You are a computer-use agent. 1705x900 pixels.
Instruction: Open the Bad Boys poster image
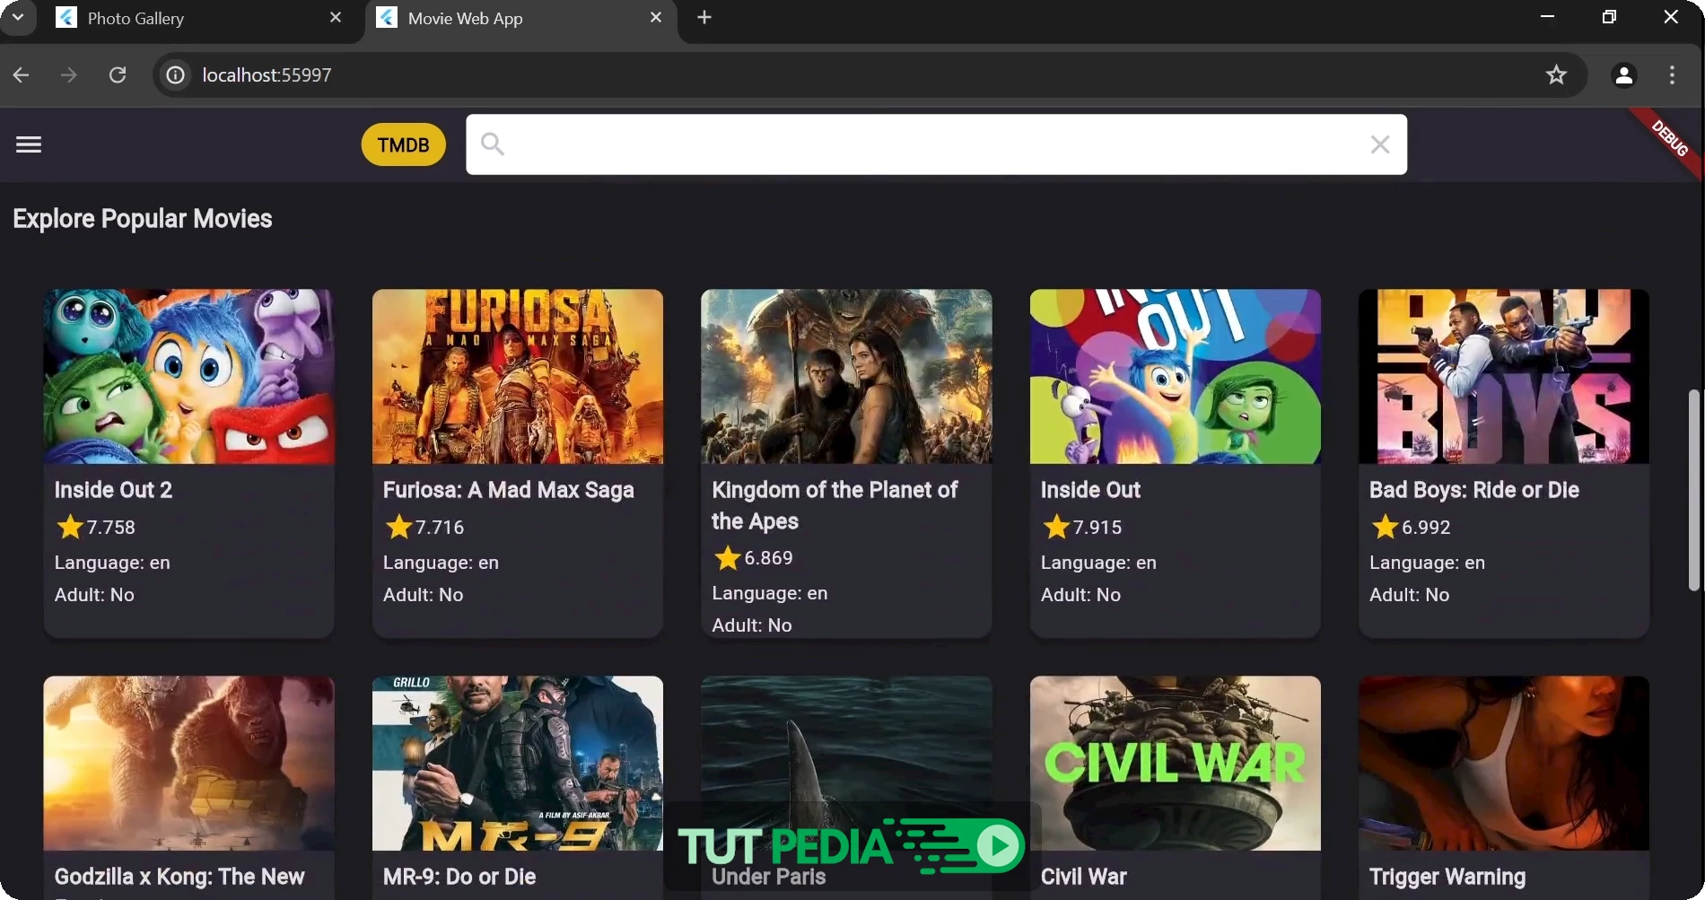point(1504,376)
